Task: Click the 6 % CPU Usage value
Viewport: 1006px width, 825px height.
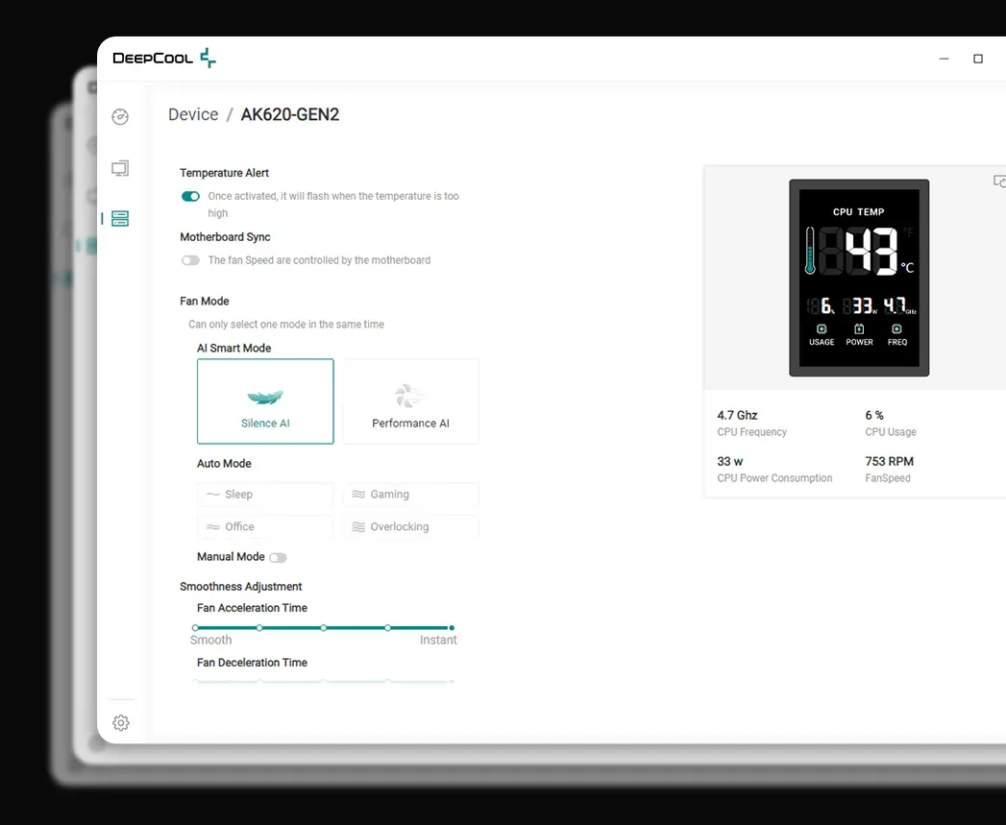Action: 873,415
